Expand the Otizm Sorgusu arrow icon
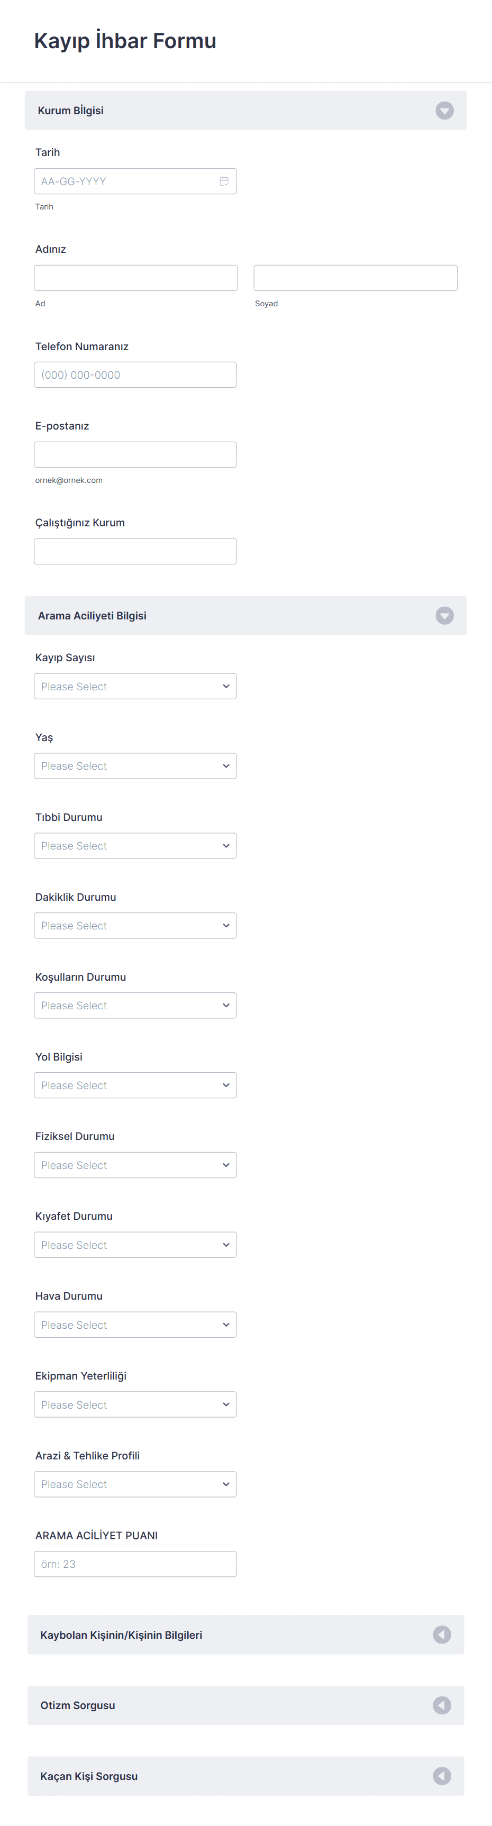Viewport: 492px width, 1826px height. (x=442, y=1705)
